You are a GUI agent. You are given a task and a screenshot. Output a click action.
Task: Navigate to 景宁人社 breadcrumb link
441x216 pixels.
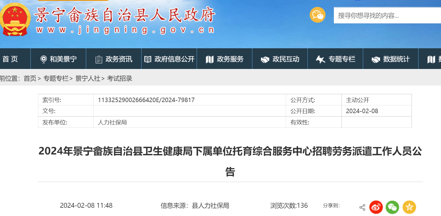[88, 79]
